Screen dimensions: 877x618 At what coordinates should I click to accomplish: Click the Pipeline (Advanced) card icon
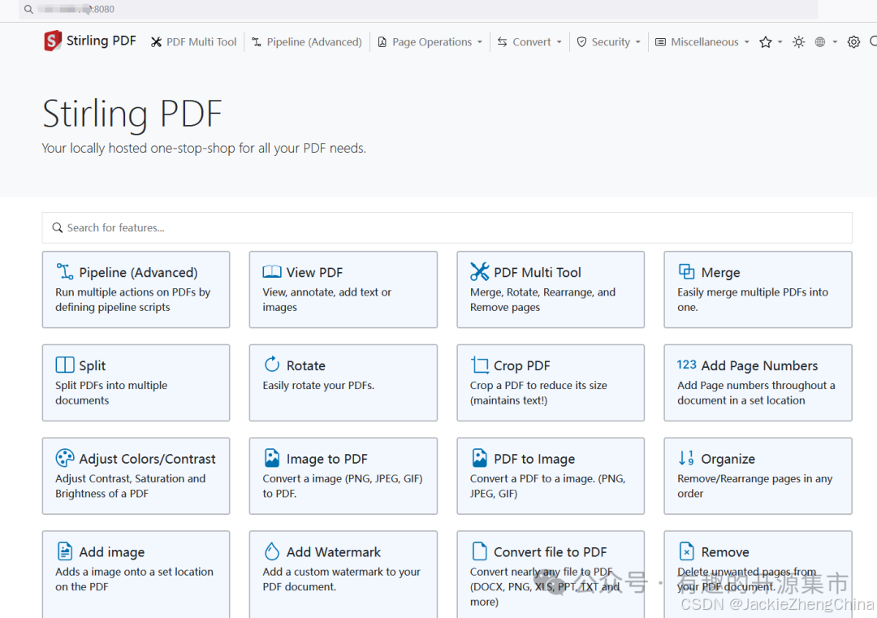[64, 271]
